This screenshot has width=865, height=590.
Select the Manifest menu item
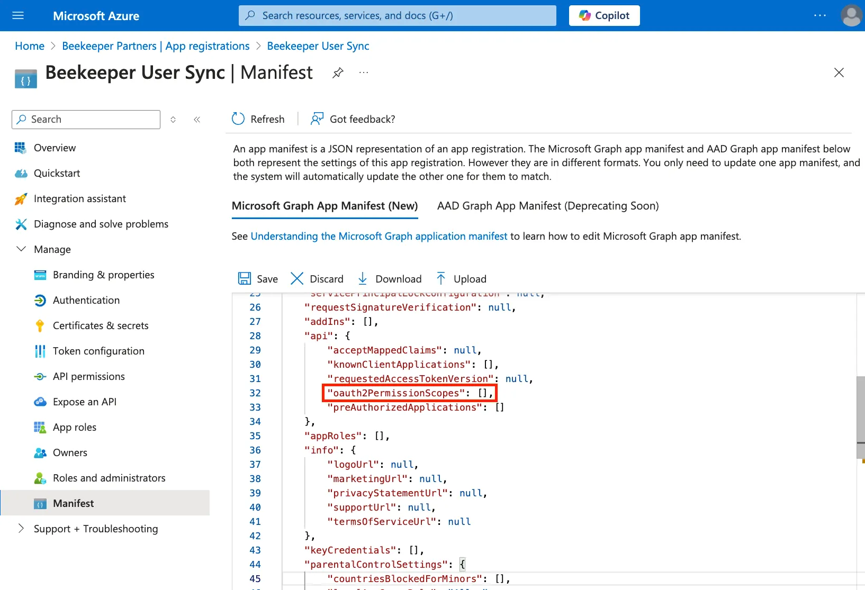coord(105,503)
